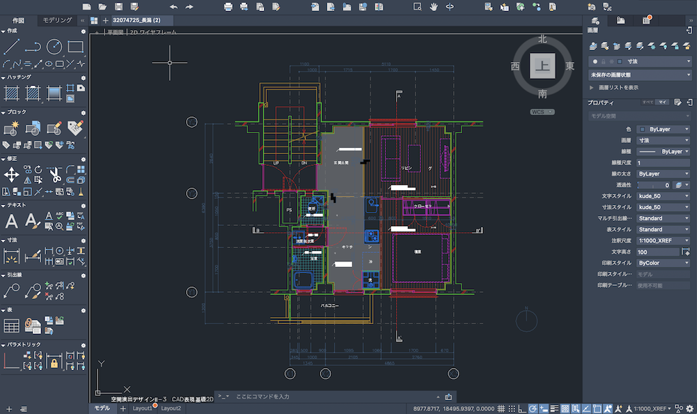This screenshot has width=697, height=414.
Task: Switch to the Layout2 tab
Action: (x=171, y=408)
